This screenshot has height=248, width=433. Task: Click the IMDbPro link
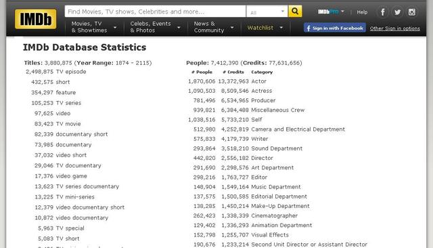pyautogui.click(x=328, y=12)
